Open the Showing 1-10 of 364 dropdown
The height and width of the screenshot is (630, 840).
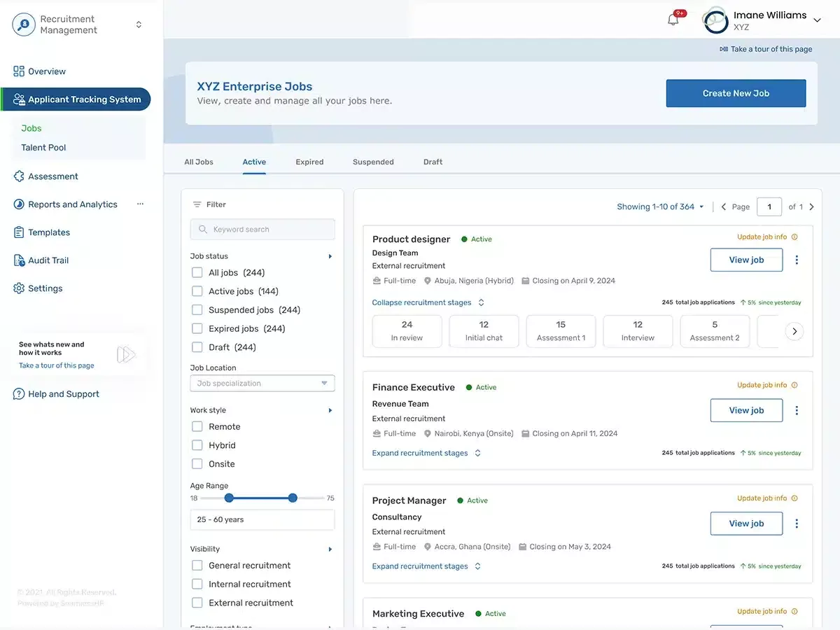[x=660, y=206]
